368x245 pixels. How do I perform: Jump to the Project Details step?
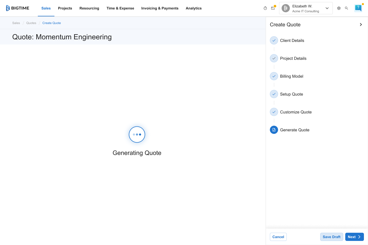point(293,58)
